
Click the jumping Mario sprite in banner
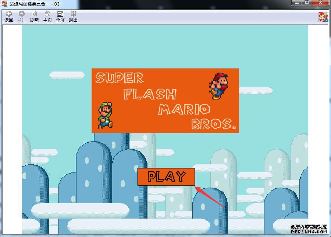point(219,86)
